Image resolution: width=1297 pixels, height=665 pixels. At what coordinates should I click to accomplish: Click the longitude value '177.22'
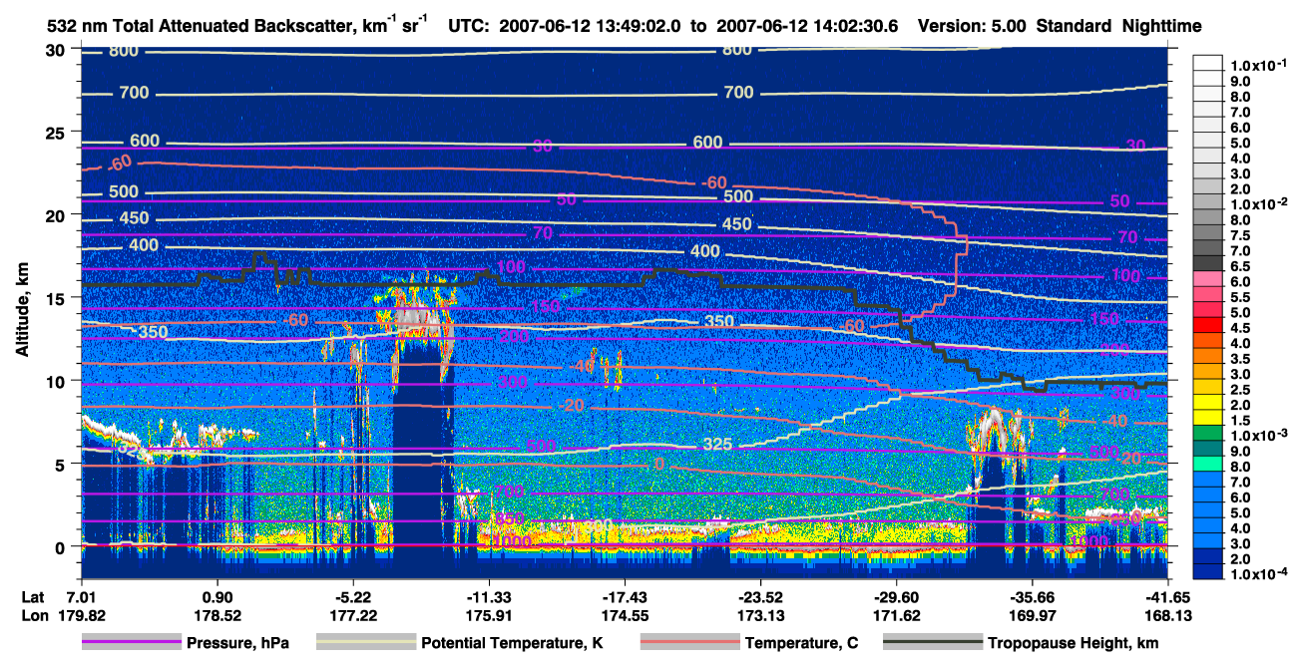pos(353,615)
